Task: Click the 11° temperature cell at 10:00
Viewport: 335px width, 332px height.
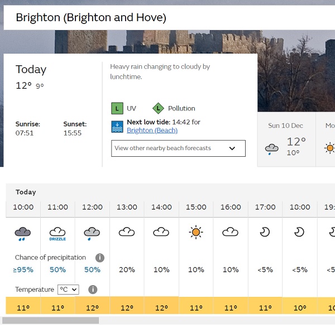Action: pyautogui.click(x=23, y=306)
